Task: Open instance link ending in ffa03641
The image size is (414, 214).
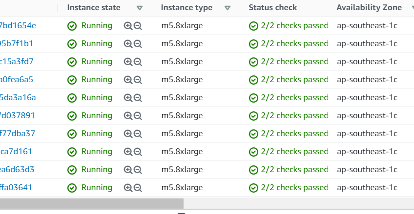Action: [16, 187]
